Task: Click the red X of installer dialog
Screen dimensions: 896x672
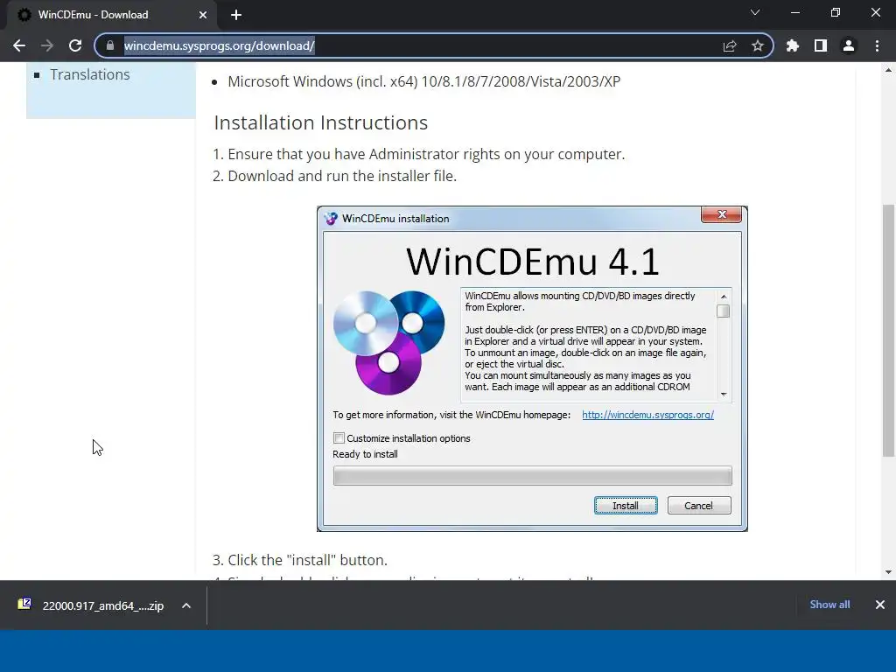Action: pos(721,215)
